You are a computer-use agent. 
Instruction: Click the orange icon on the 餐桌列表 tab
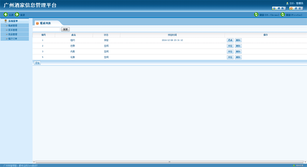[x=37, y=23]
